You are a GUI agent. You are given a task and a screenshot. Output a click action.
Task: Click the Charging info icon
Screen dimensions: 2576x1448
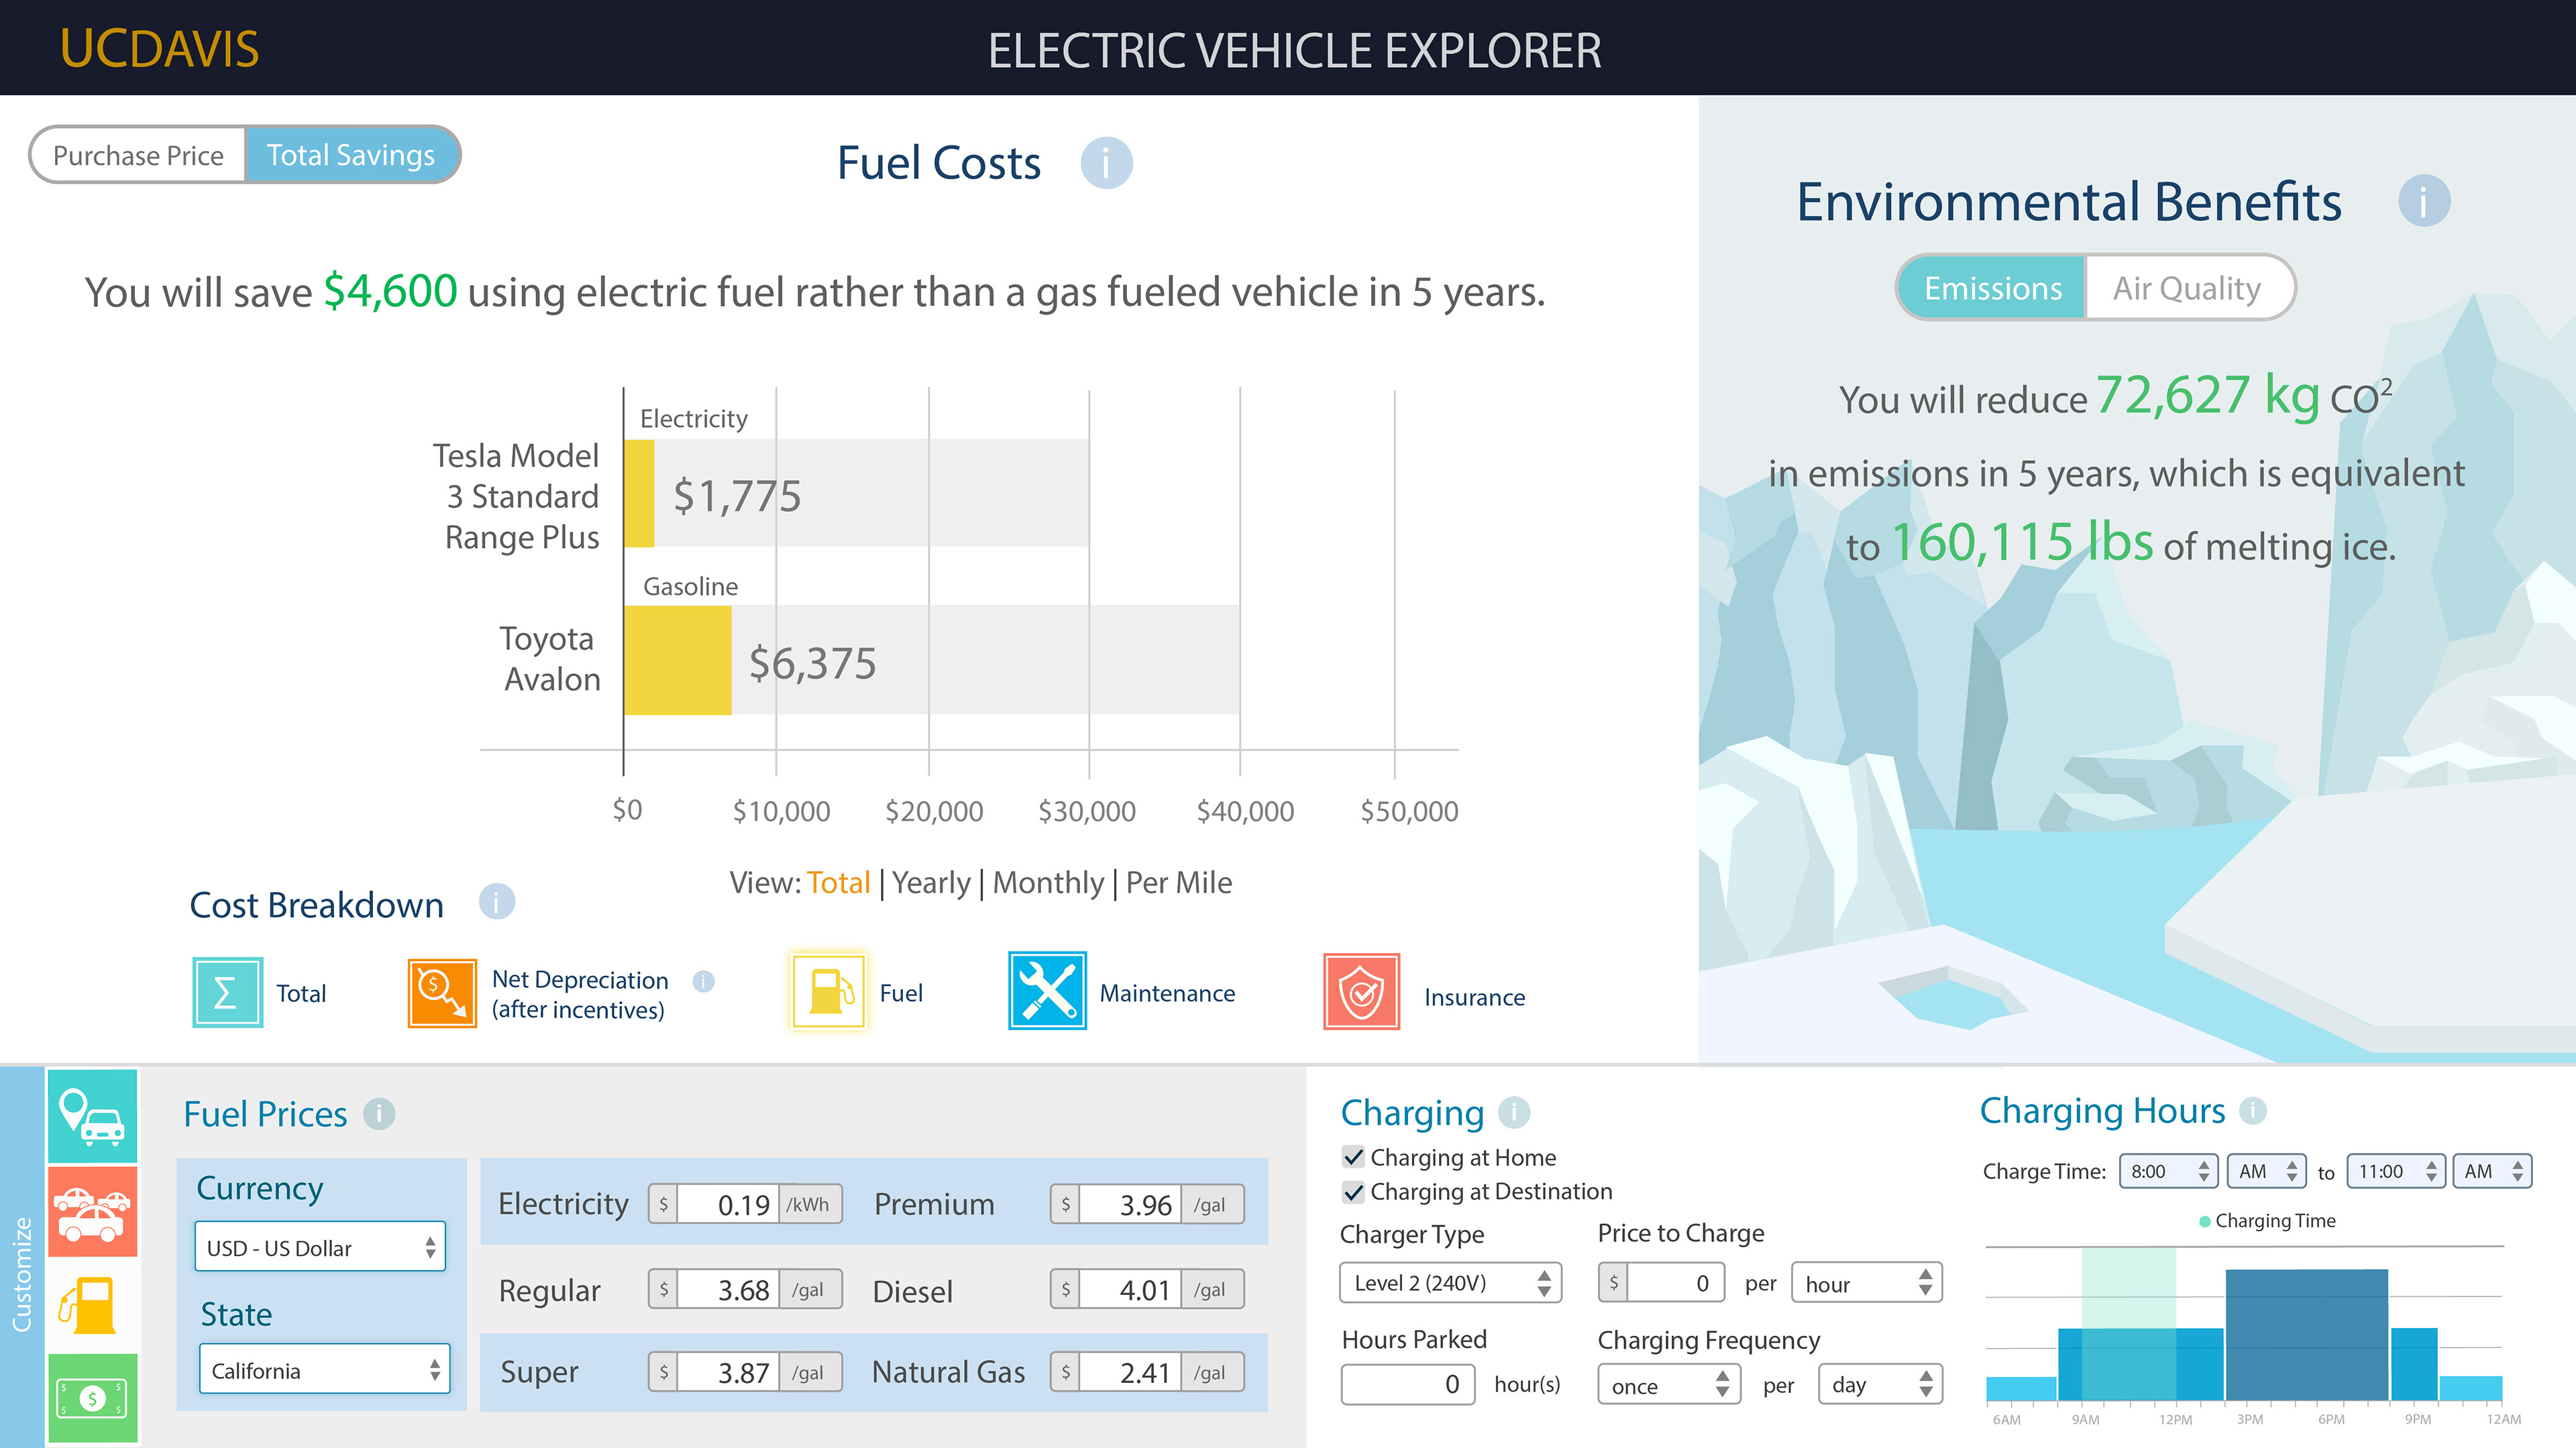(1514, 1112)
